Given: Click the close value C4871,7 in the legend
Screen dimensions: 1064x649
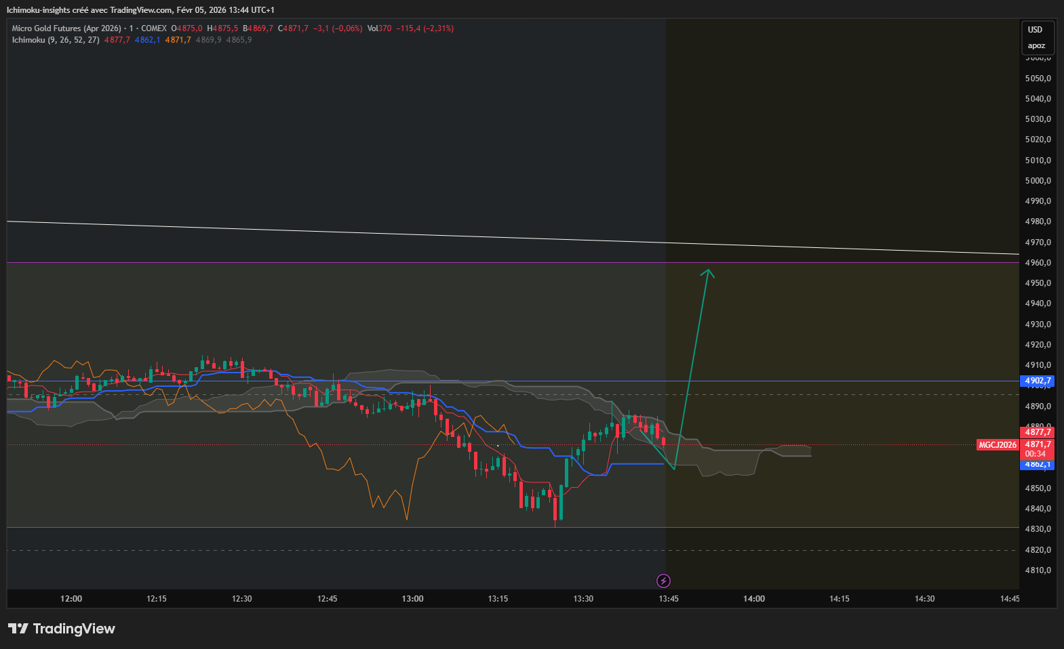Looking at the screenshot, I should [293, 28].
